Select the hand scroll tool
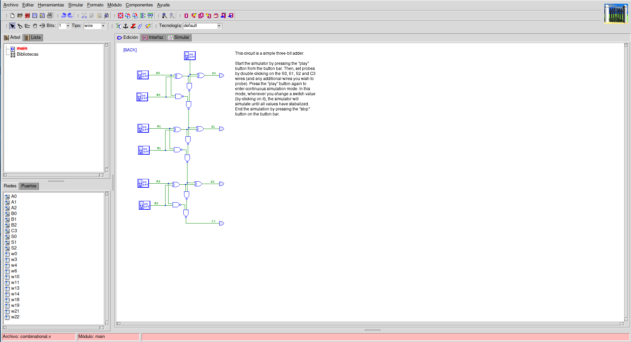 pyautogui.click(x=35, y=26)
